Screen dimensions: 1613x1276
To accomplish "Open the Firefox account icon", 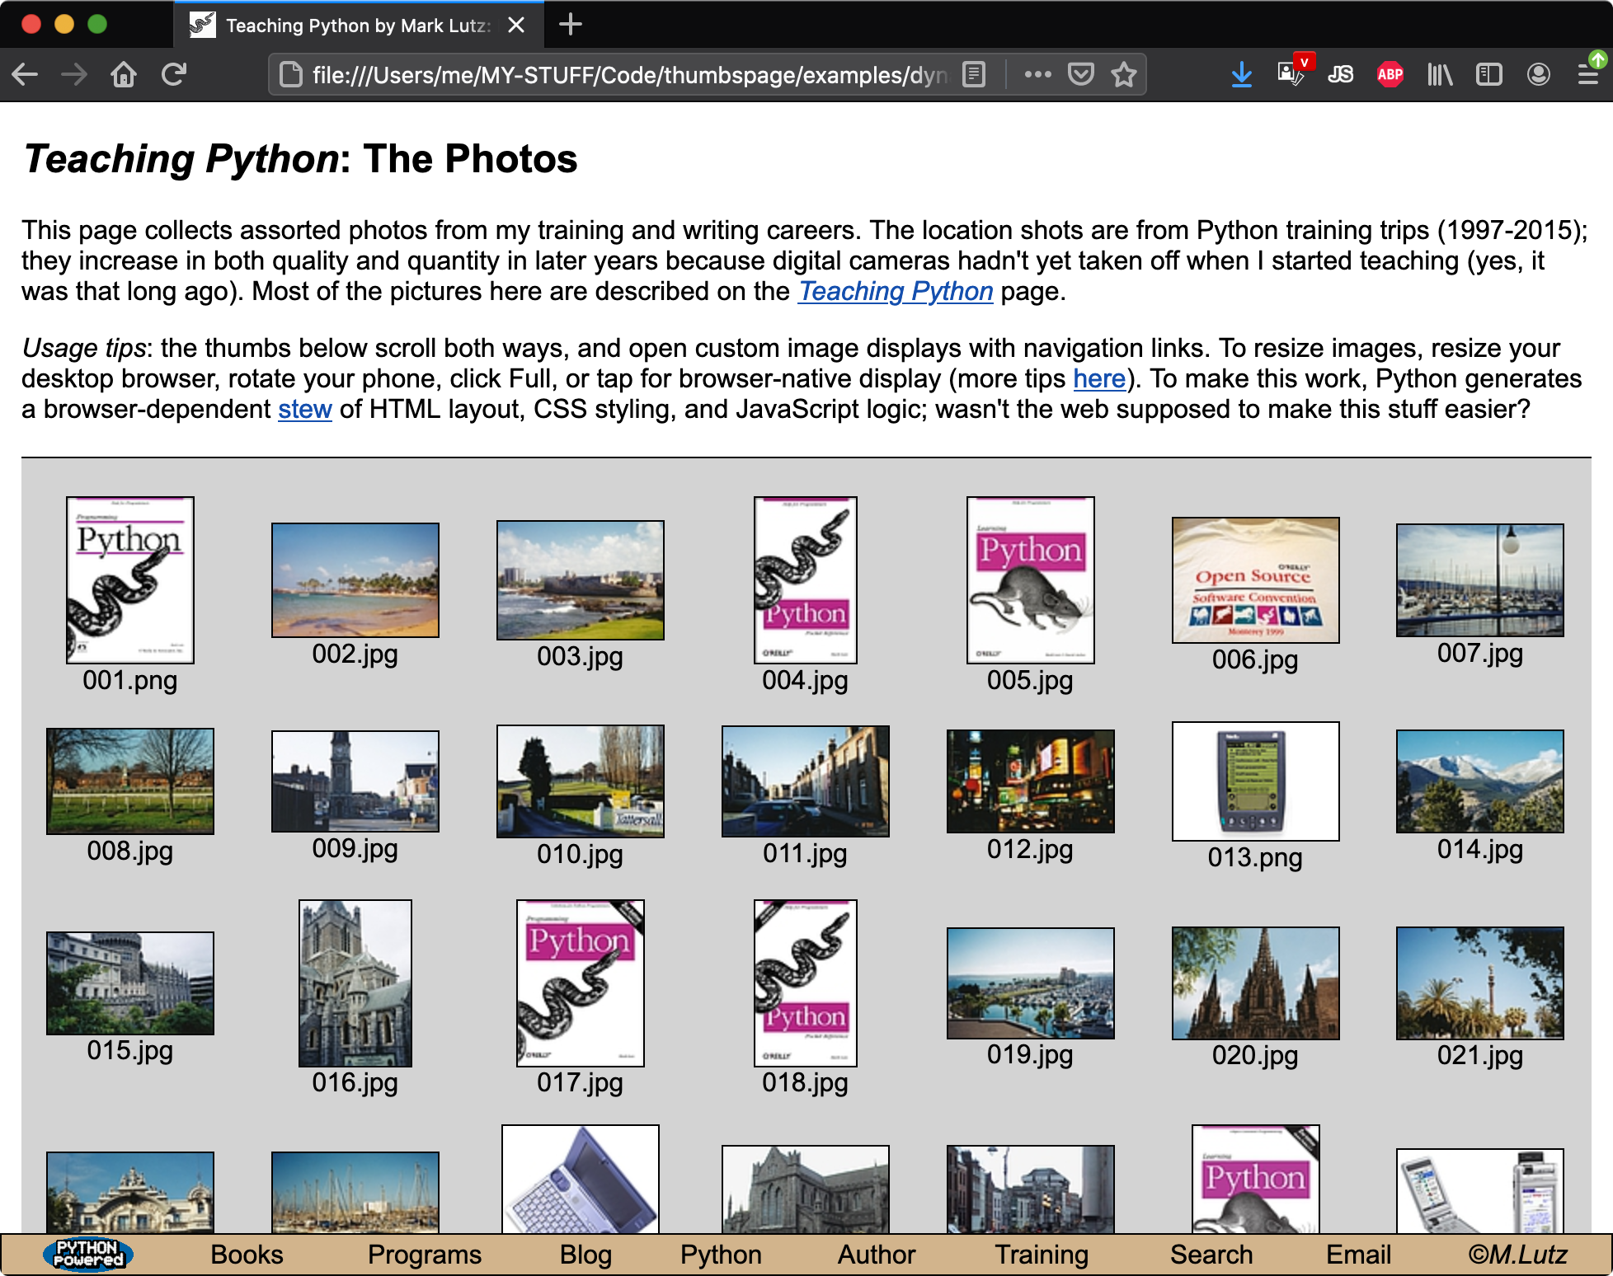I will point(1538,75).
